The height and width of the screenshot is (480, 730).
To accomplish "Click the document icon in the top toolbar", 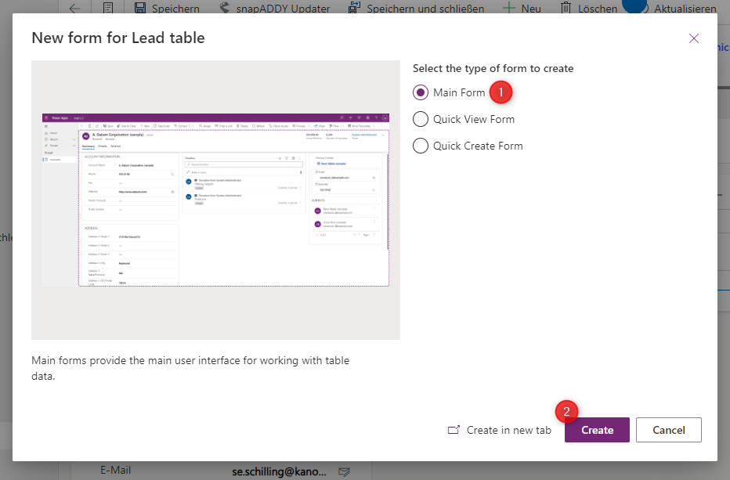I will coord(108,8).
